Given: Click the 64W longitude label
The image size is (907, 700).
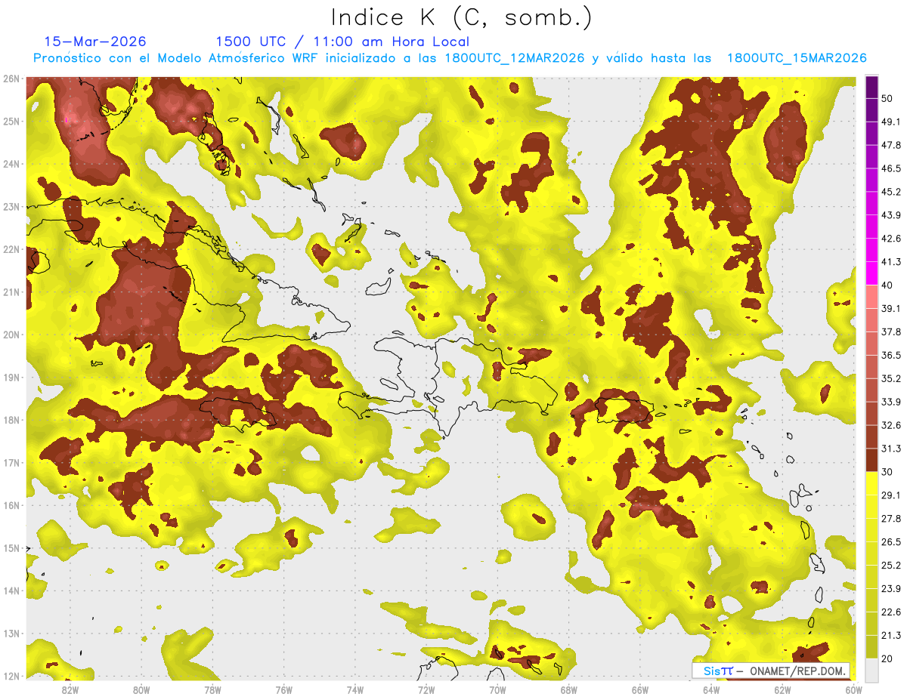Looking at the screenshot, I should click(711, 689).
